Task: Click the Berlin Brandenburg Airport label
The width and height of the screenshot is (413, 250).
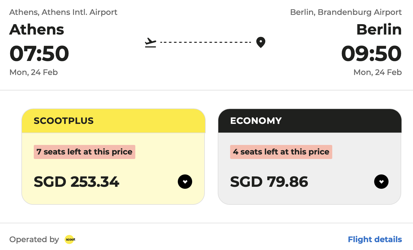Action: click(x=346, y=12)
